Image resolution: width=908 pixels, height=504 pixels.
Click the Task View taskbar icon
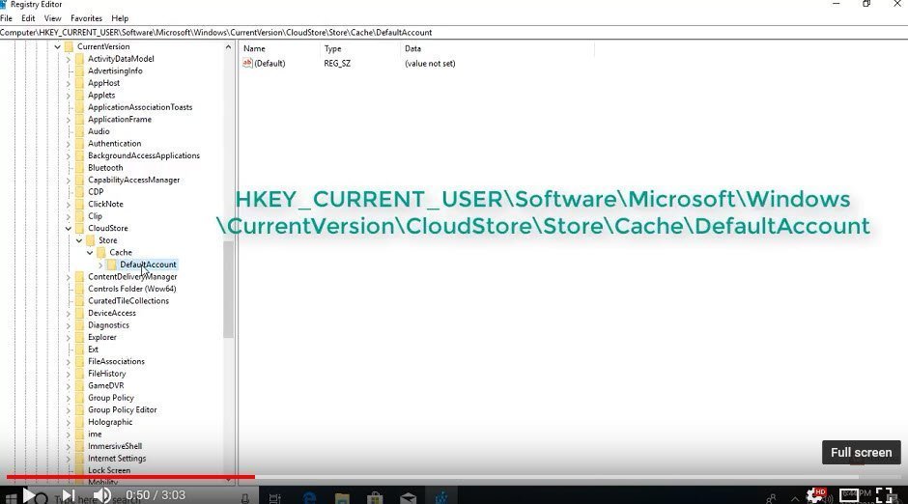tap(275, 497)
